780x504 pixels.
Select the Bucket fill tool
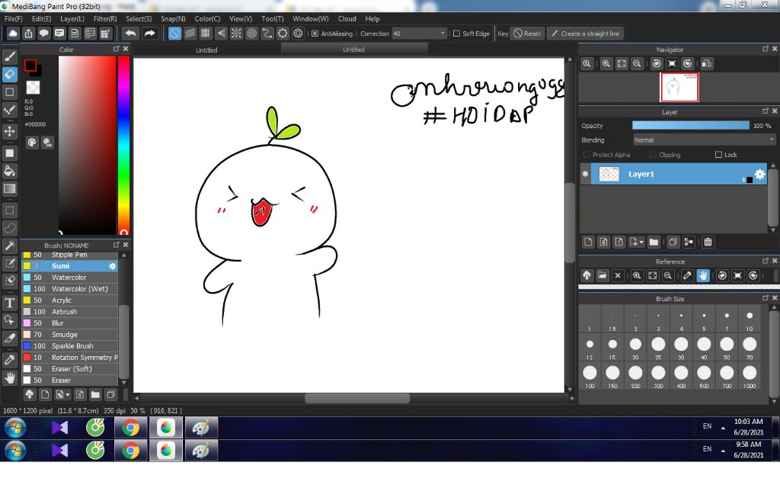pyautogui.click(x=9, y=171)
